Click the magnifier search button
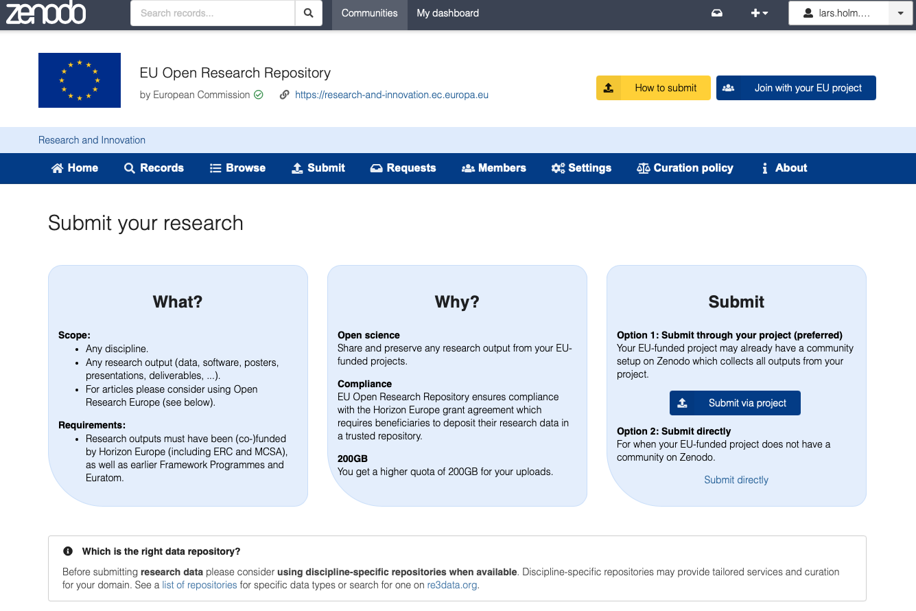916x611 pixels. 309,13
